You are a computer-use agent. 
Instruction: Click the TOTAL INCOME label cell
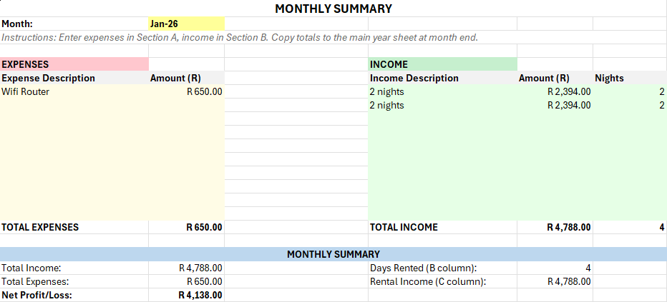(x=404, y=227)
